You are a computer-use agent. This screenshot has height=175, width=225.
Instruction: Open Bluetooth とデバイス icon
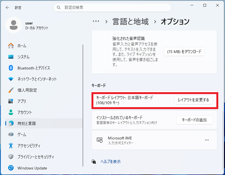pos(11,68)
